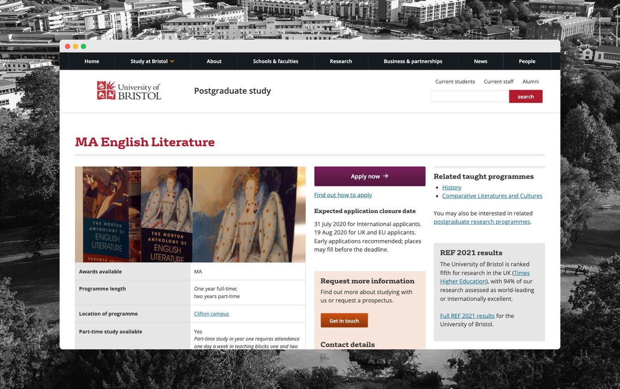Click Expected application closure date heading
This screenshot has height=389, width=620.
365,211
